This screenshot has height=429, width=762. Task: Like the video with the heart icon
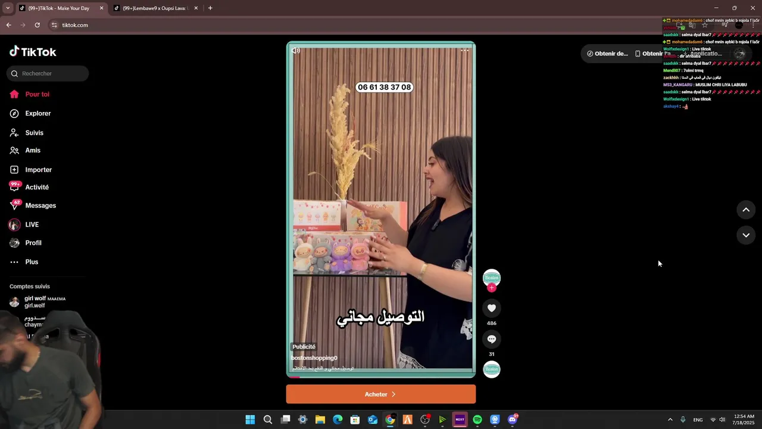tap(492, 308)
